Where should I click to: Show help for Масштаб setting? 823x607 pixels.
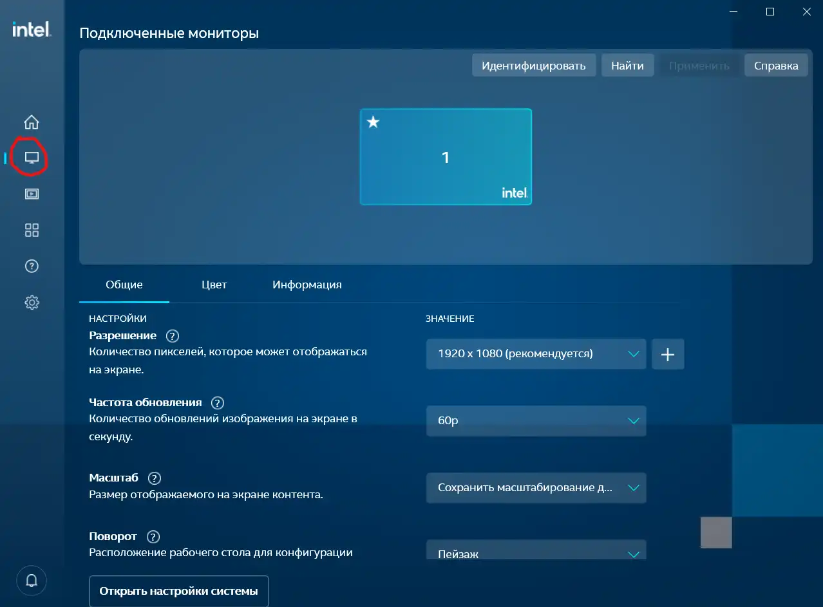[154, 478]
